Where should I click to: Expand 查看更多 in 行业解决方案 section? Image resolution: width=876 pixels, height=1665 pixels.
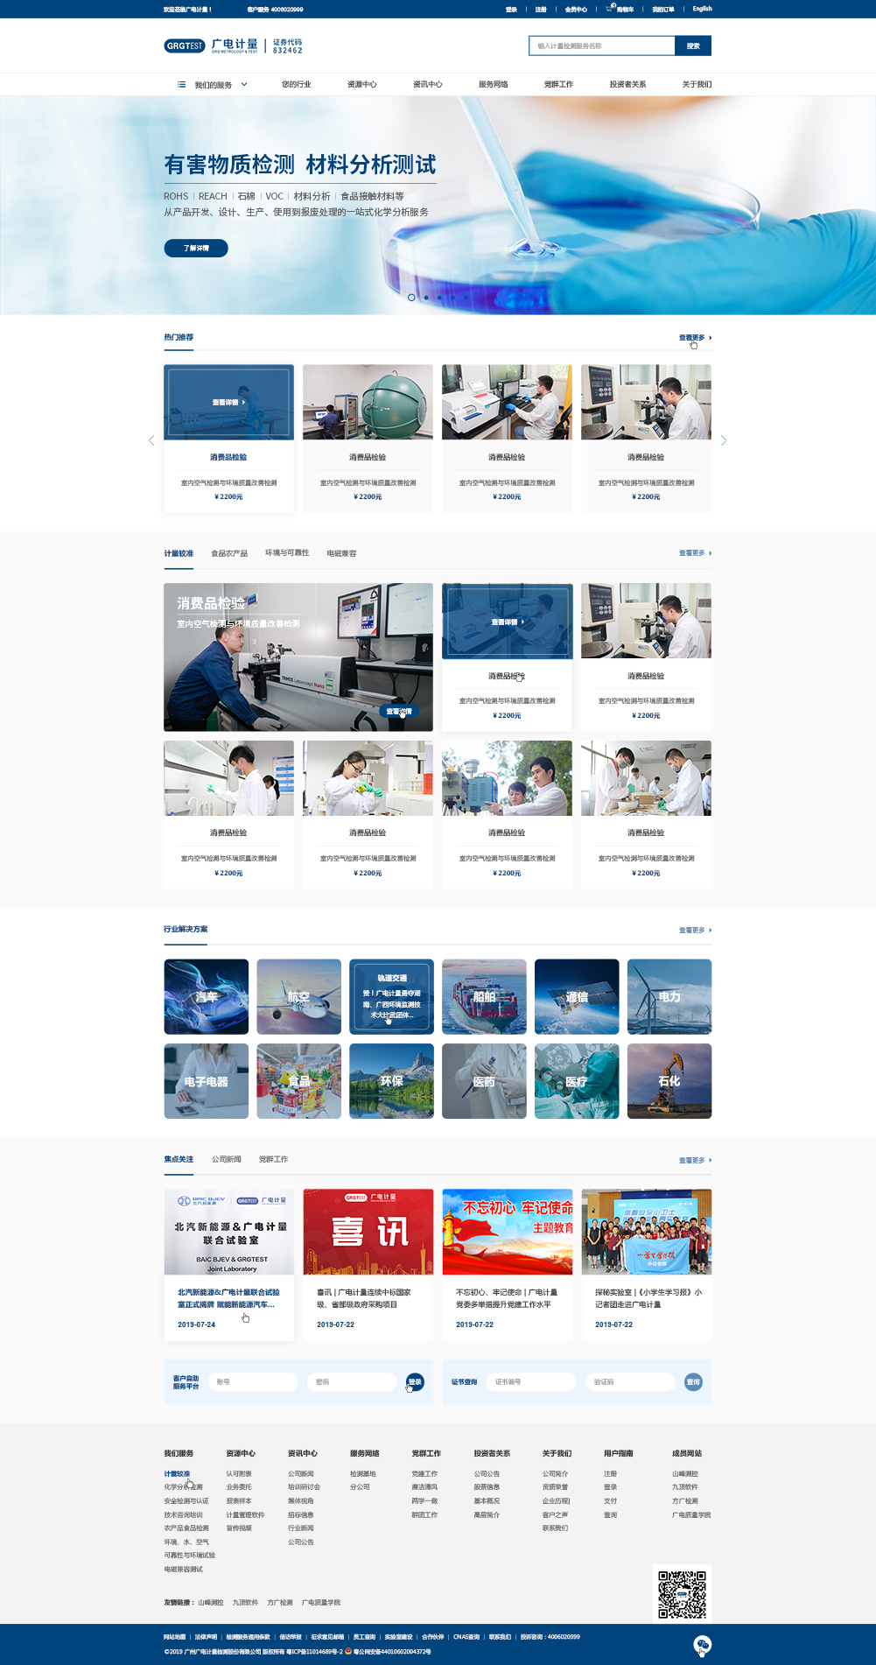click(695, 931)
